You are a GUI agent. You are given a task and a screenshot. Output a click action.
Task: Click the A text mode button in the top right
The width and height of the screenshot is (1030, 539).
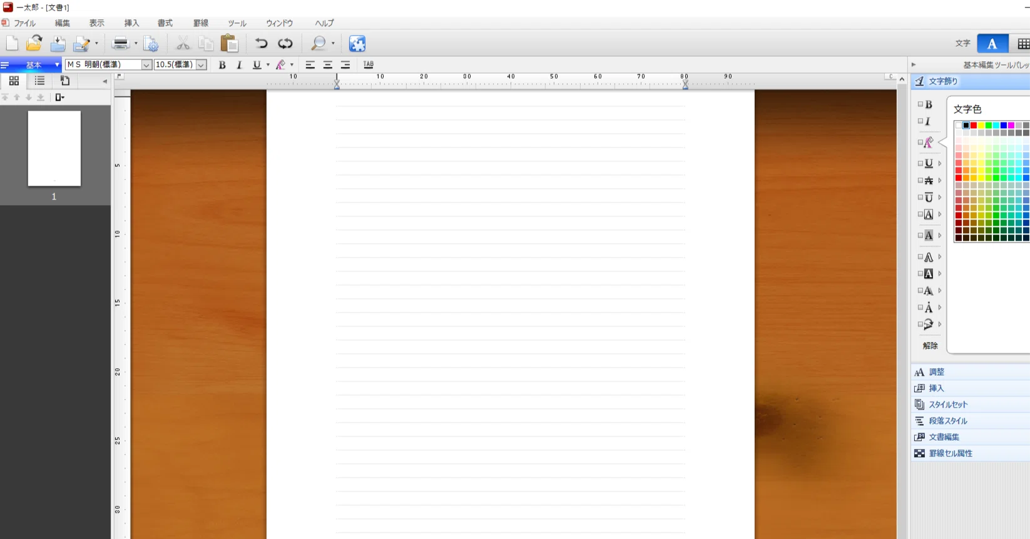tap(992, 43)
